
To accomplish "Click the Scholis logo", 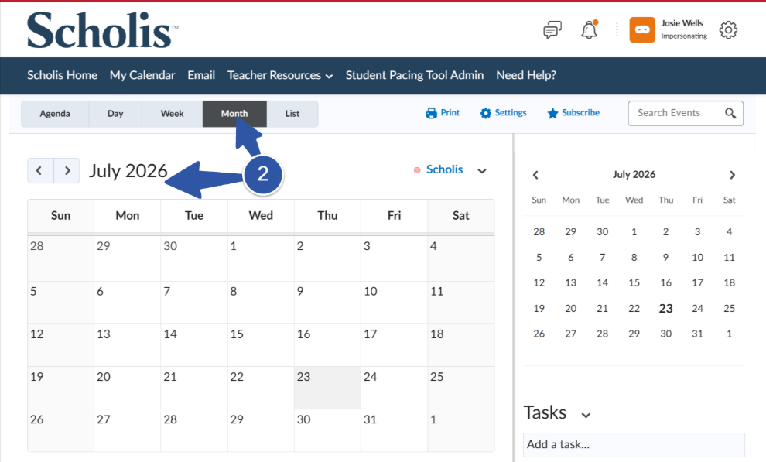I will (103, 30).
